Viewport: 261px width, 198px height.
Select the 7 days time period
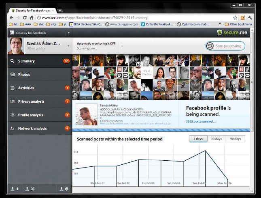[198, 139]
